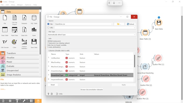The image size is (183, 103).
Task: Collapse the Data category header
Action: click(x=20, y=12)
